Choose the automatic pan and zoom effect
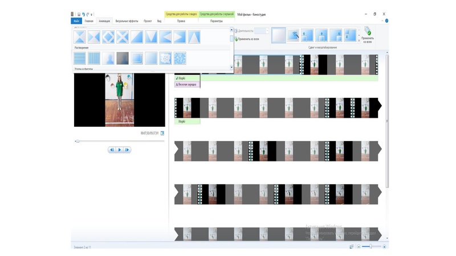This screenshot has height=256, width=456. pos(293,35)
